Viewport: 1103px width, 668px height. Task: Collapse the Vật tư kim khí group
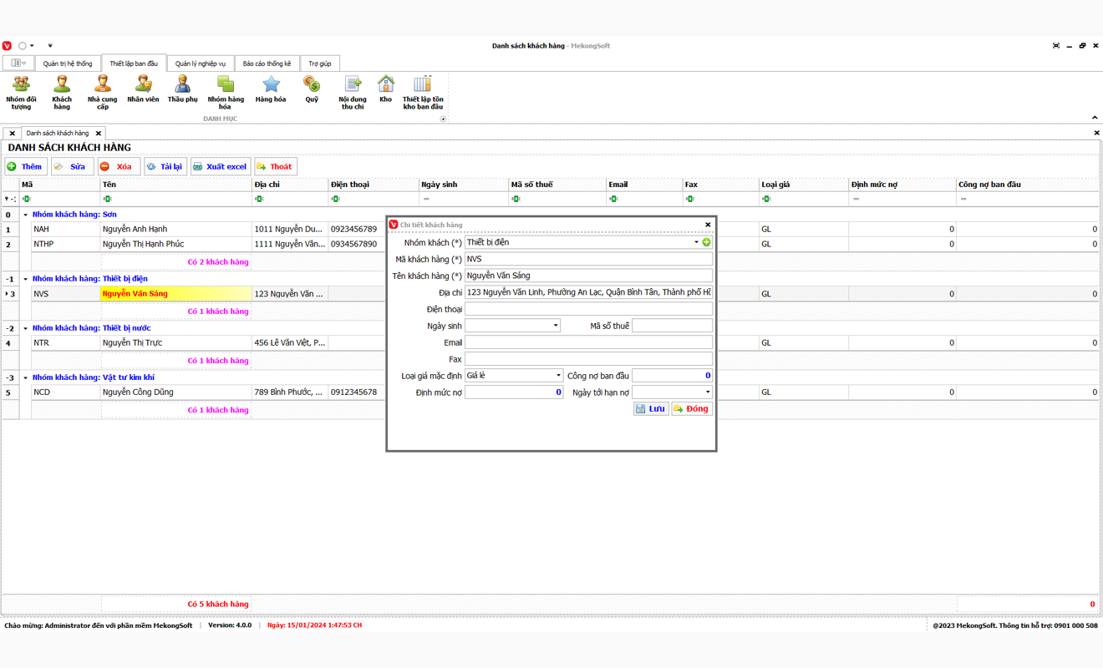pos(25,377)
